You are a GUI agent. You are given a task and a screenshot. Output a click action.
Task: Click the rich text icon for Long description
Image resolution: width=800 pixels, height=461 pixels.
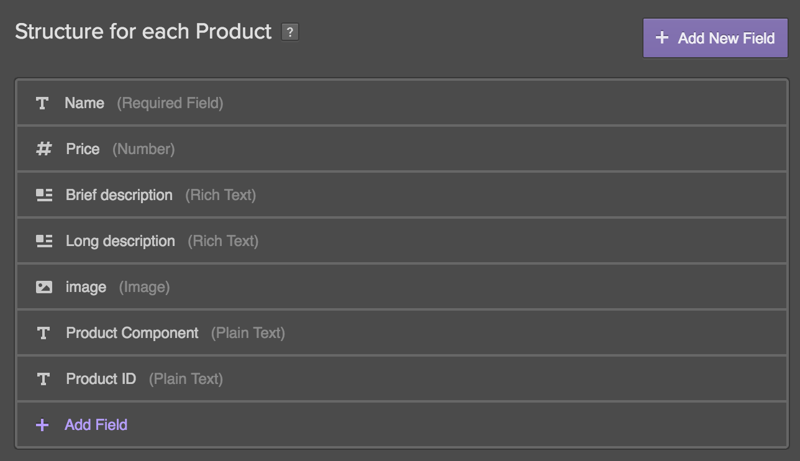click(44, 241)
